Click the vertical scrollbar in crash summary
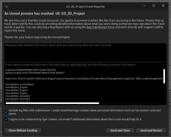This screenshot has height=137, width=171. coord(164,76)
